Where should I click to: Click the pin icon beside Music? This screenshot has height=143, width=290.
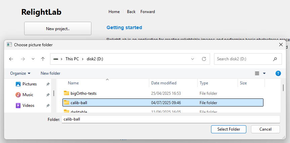coord(48,95)
